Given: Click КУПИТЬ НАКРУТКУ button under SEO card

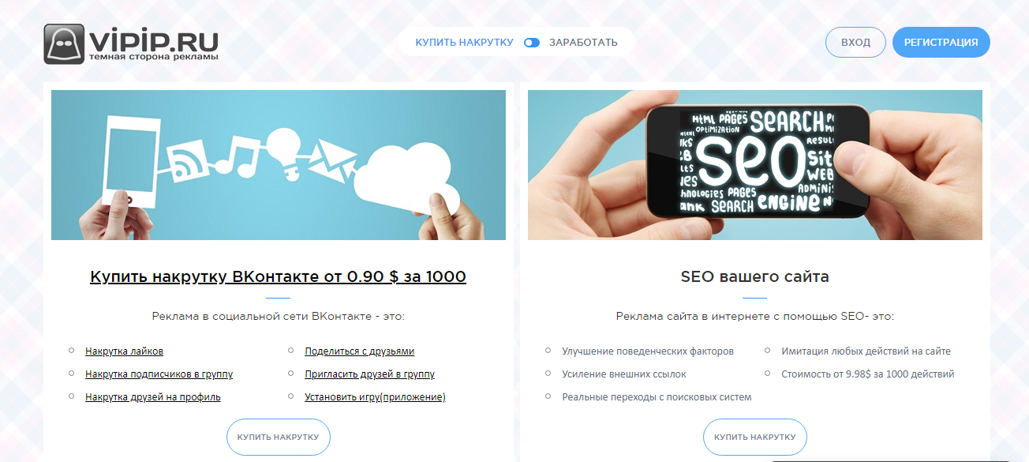Looking at the screenshot, I should click(x=755, y=437).
